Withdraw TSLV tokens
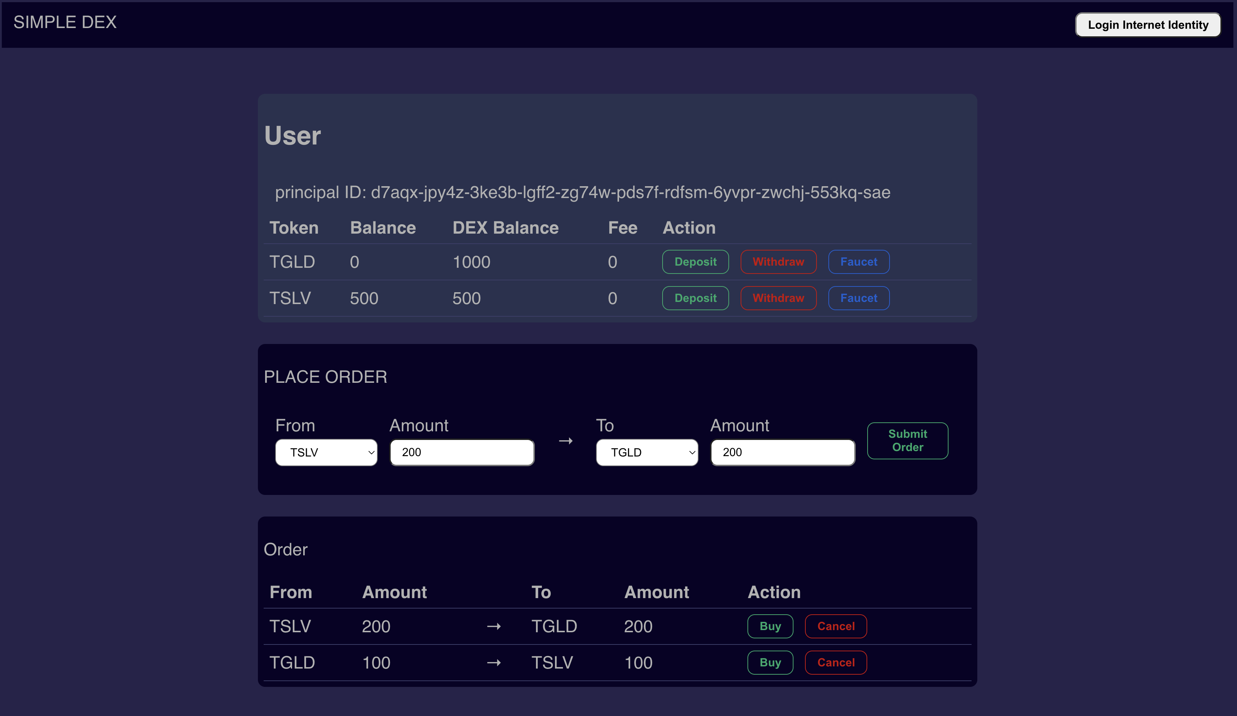The image size is (1237, 716). (x=778, y=298)
